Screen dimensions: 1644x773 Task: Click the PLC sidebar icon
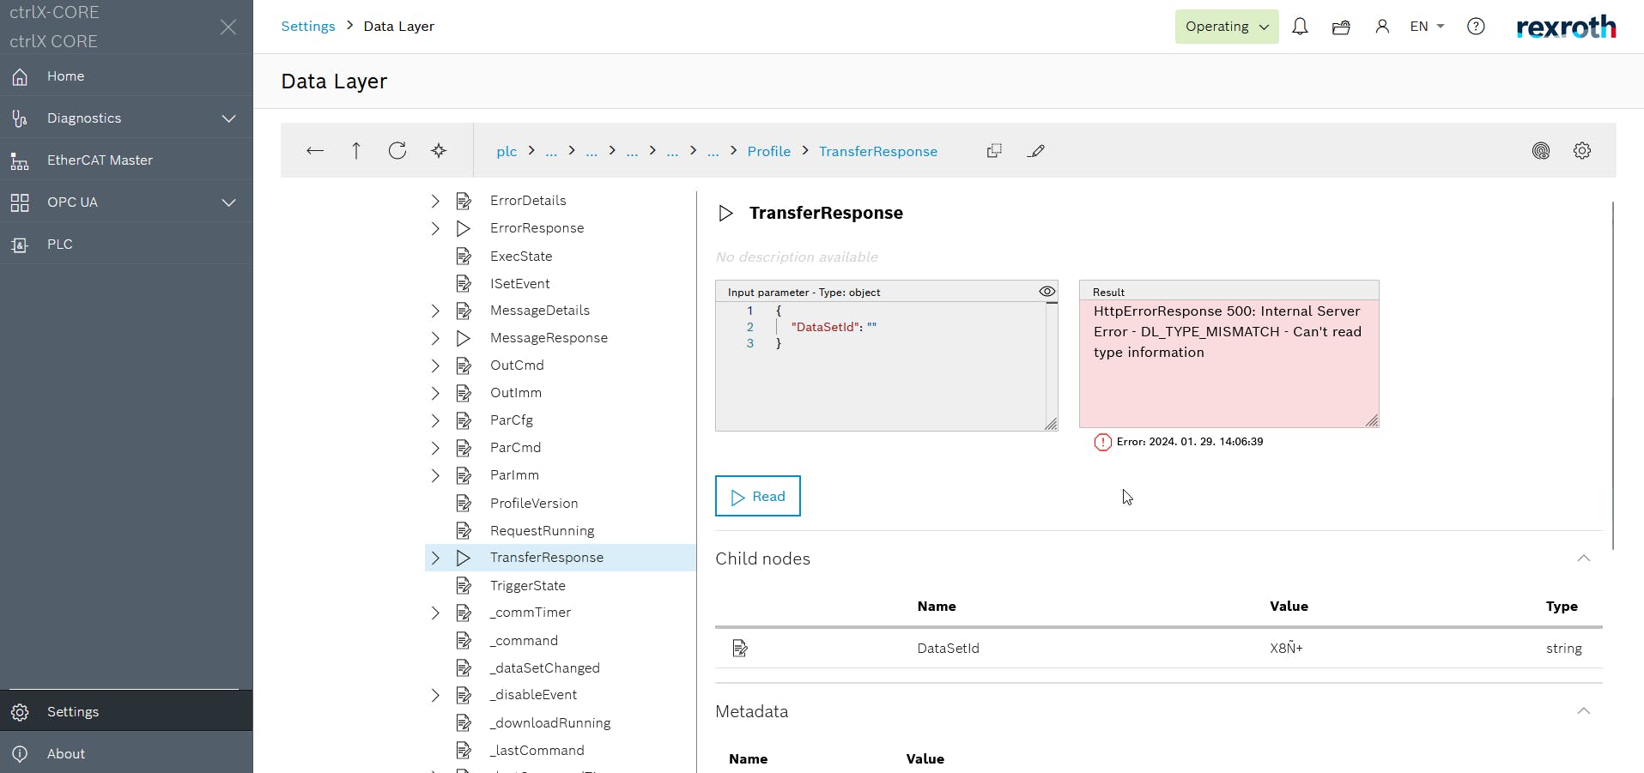click(x=20, y=245)
